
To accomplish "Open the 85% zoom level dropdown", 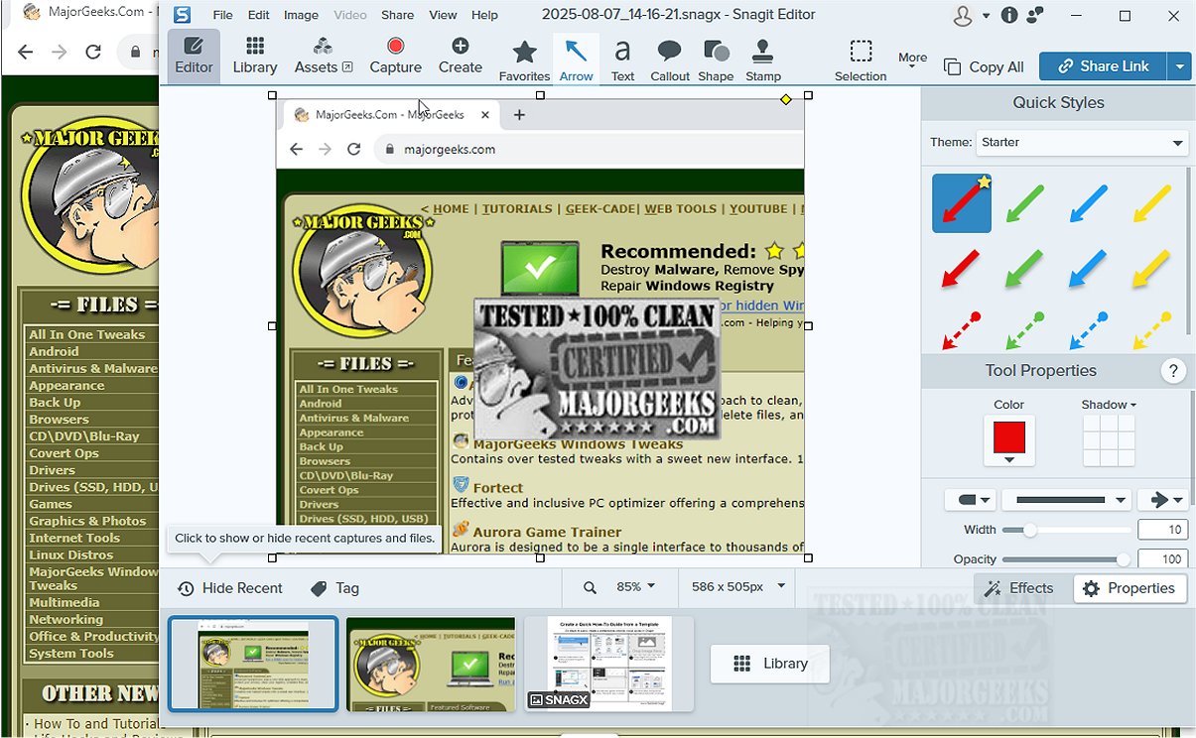I will click(635, 587).
